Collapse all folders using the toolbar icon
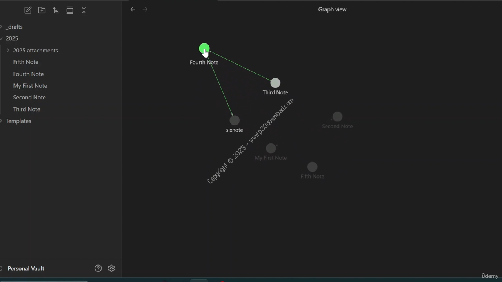Image resolution: width=502 pixels, height=282 pixels. 84,11
